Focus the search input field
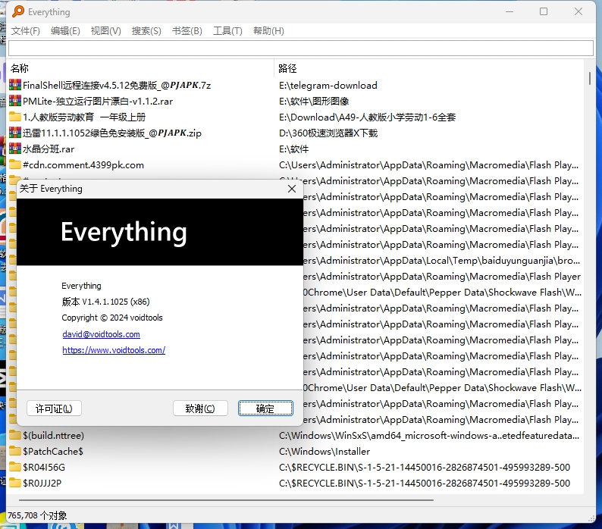 coord(301,49)
